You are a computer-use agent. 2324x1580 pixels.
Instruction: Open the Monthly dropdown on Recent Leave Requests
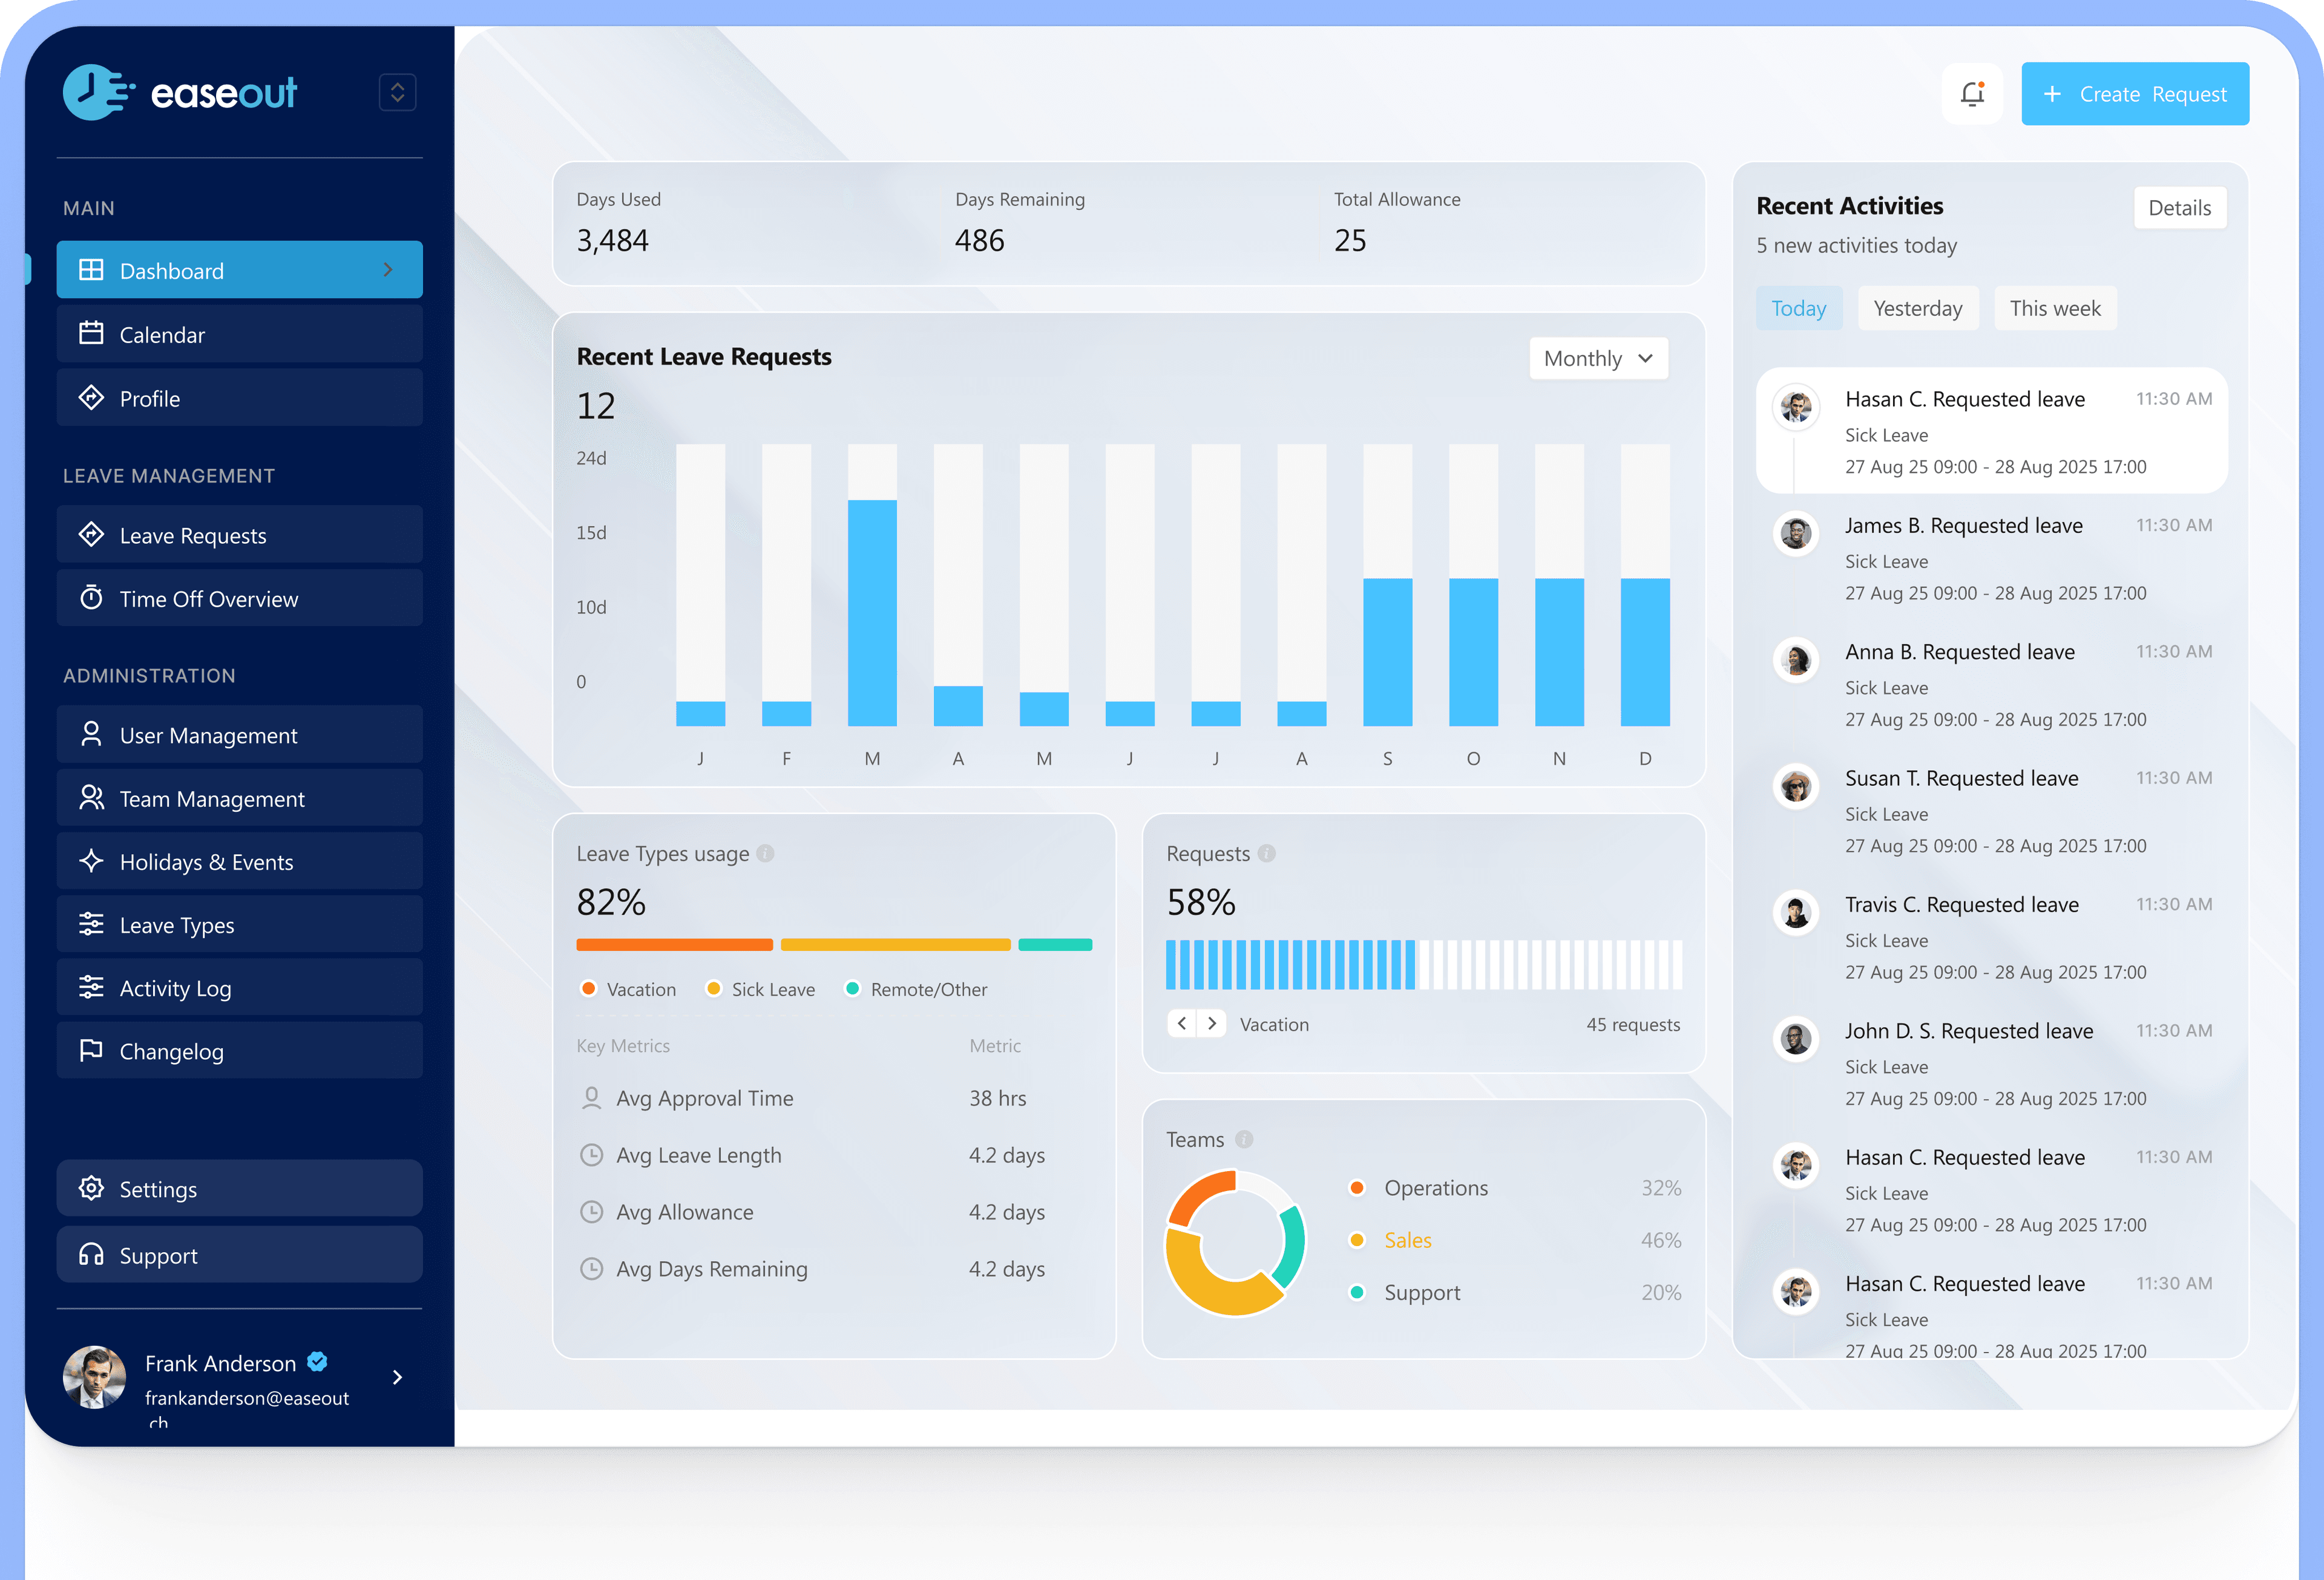(x=1597, y=357)
